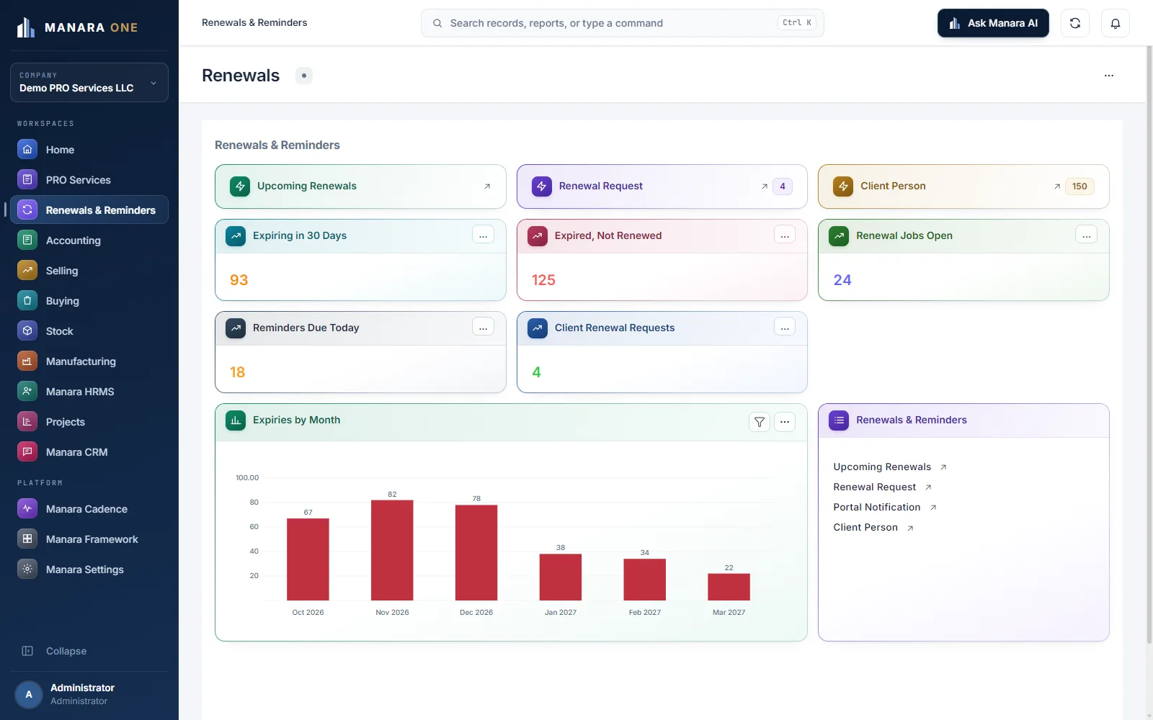Follow the Upcoming Renewals link in list

point(890,467)
